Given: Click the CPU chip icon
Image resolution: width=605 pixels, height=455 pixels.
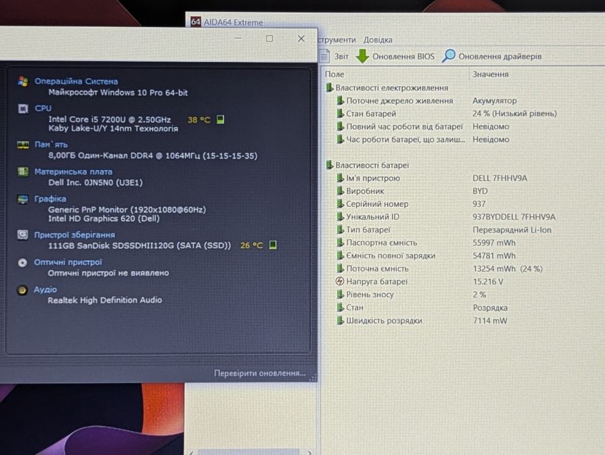Looking at the screenshot, I should (23, 109).
